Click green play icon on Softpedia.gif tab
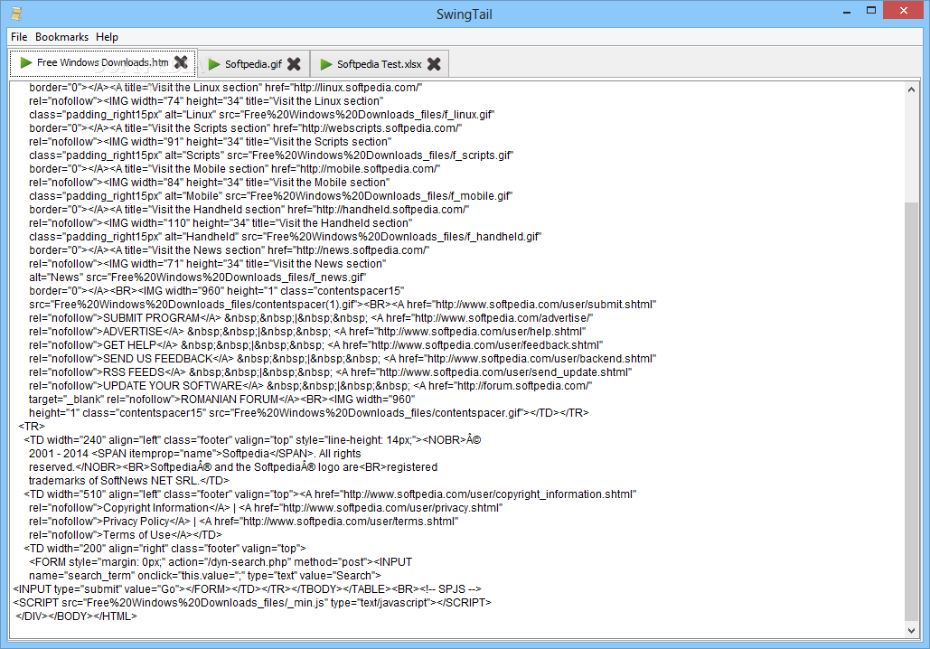 pos(214,64)
